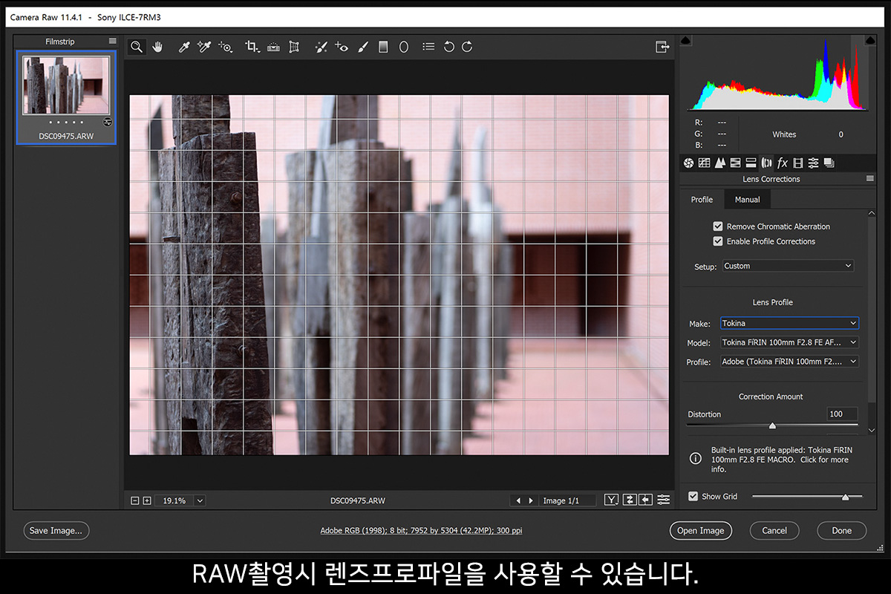This screenshot has height=594, width=891.
Task: Expand the zoom level dropdown at 19.1%
Action: pos(199,501)
